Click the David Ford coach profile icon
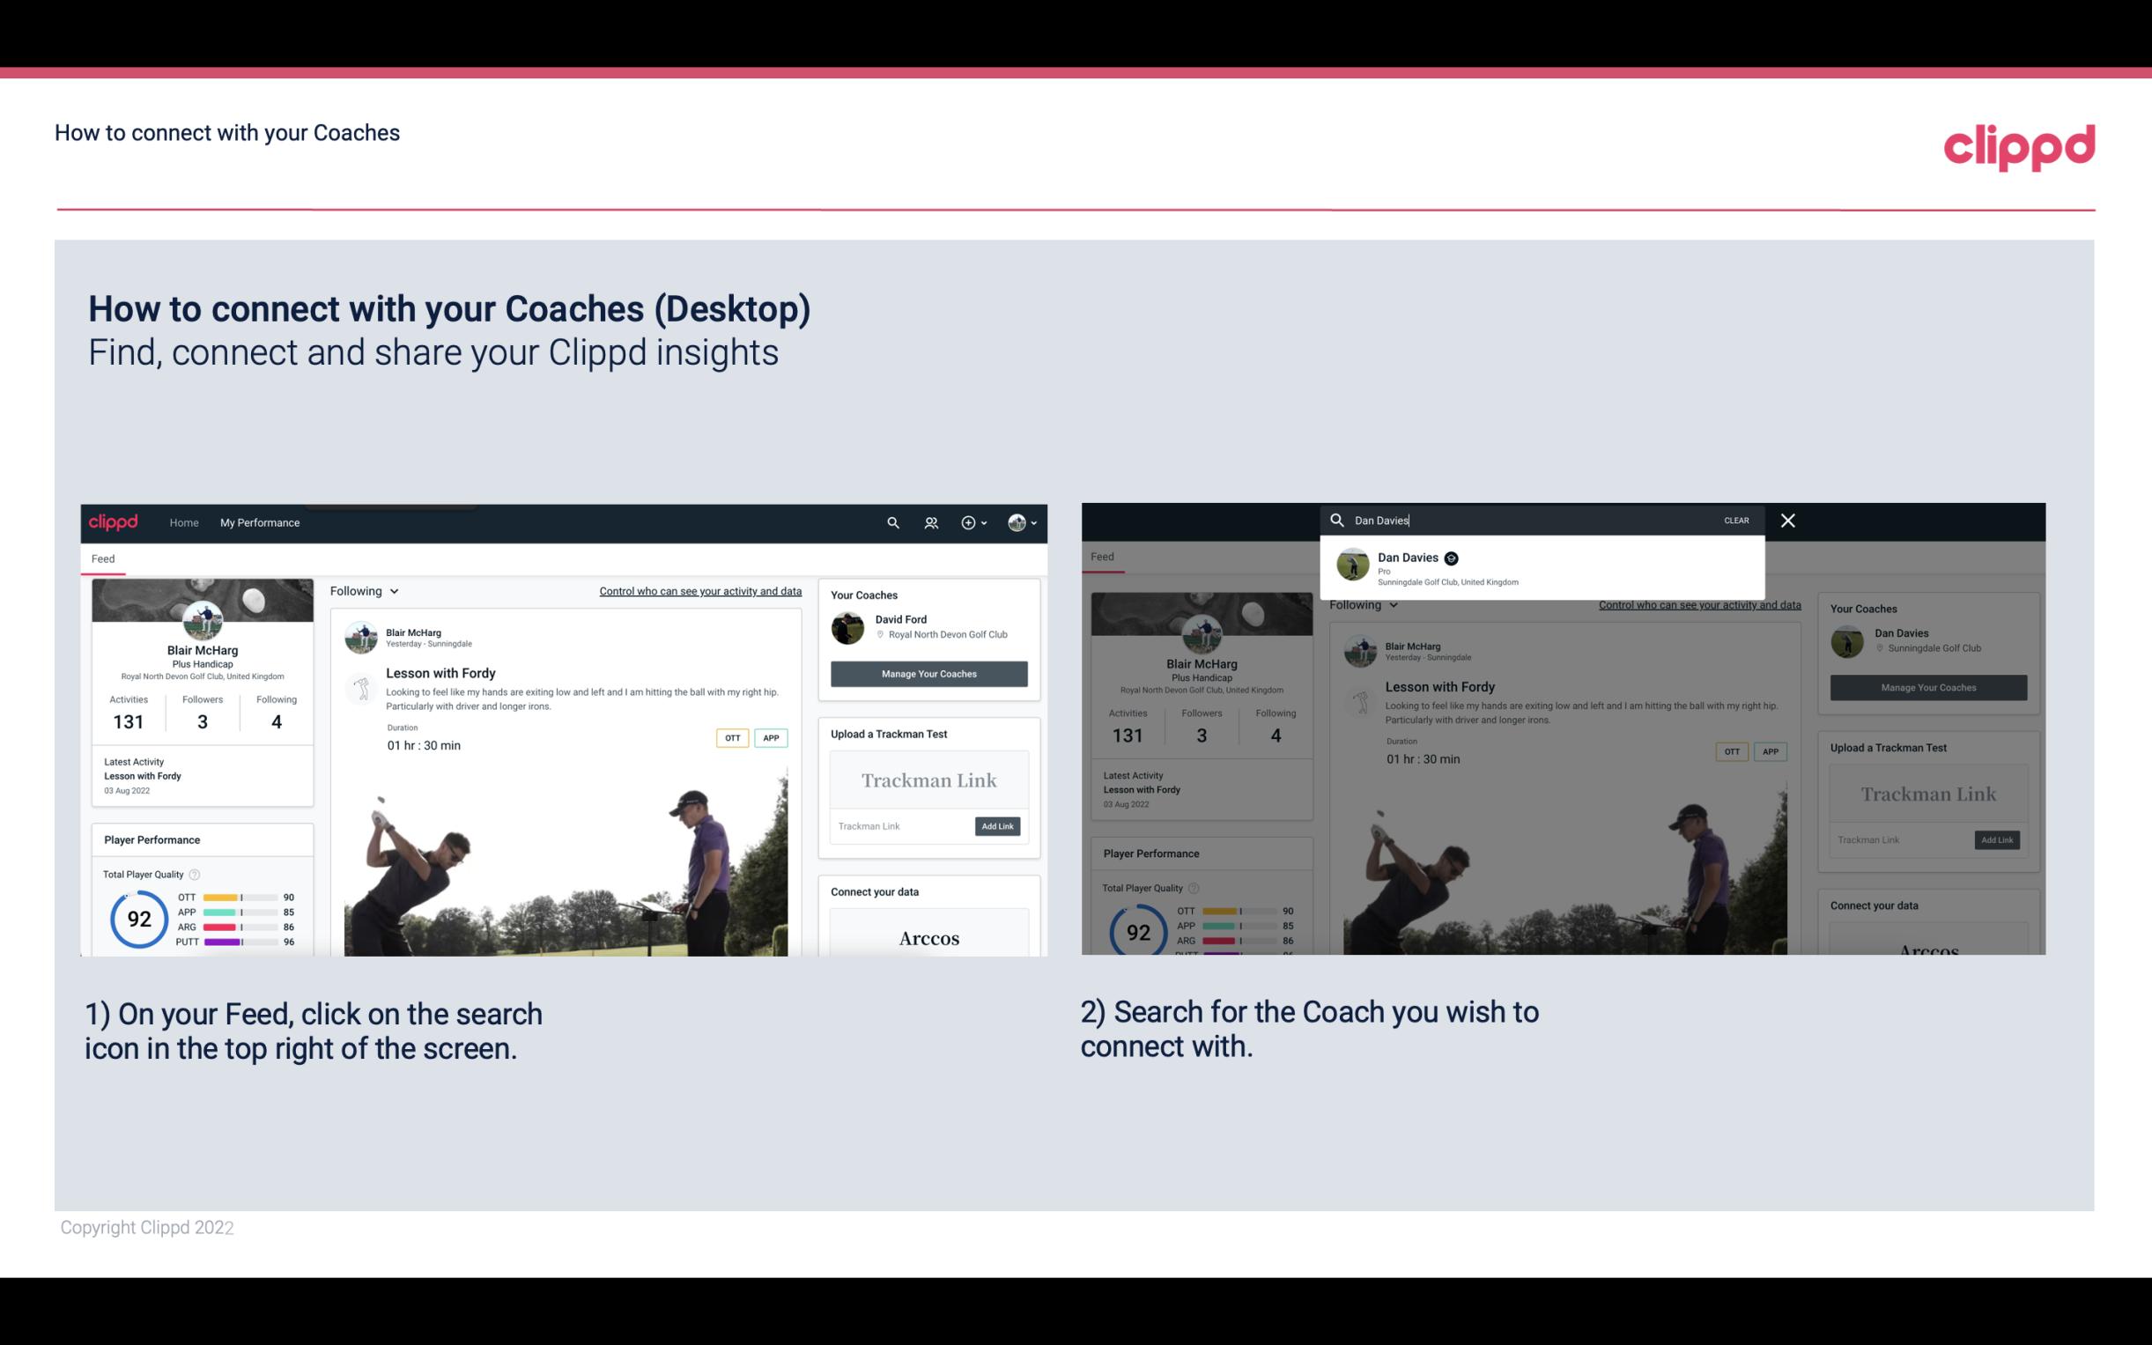 (x=849, y=626)
